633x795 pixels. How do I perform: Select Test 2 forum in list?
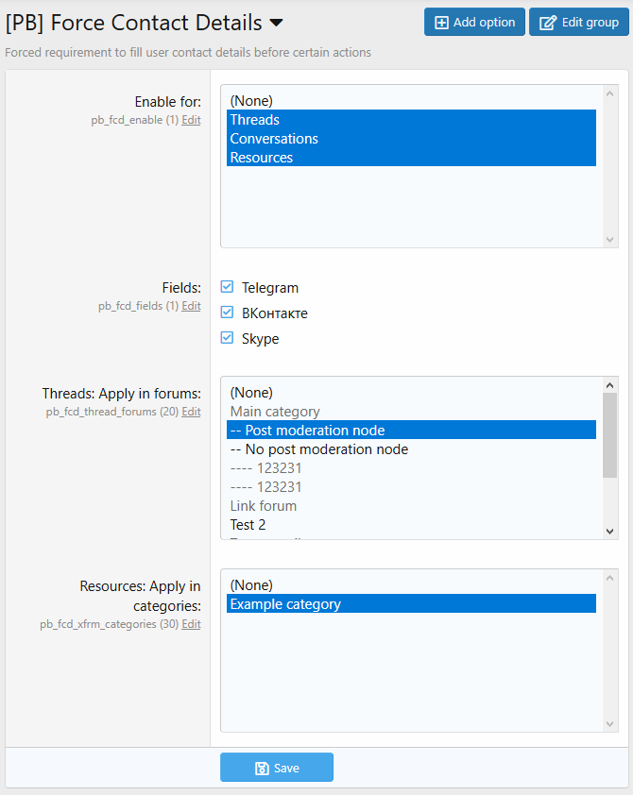(x=249, y=525)
